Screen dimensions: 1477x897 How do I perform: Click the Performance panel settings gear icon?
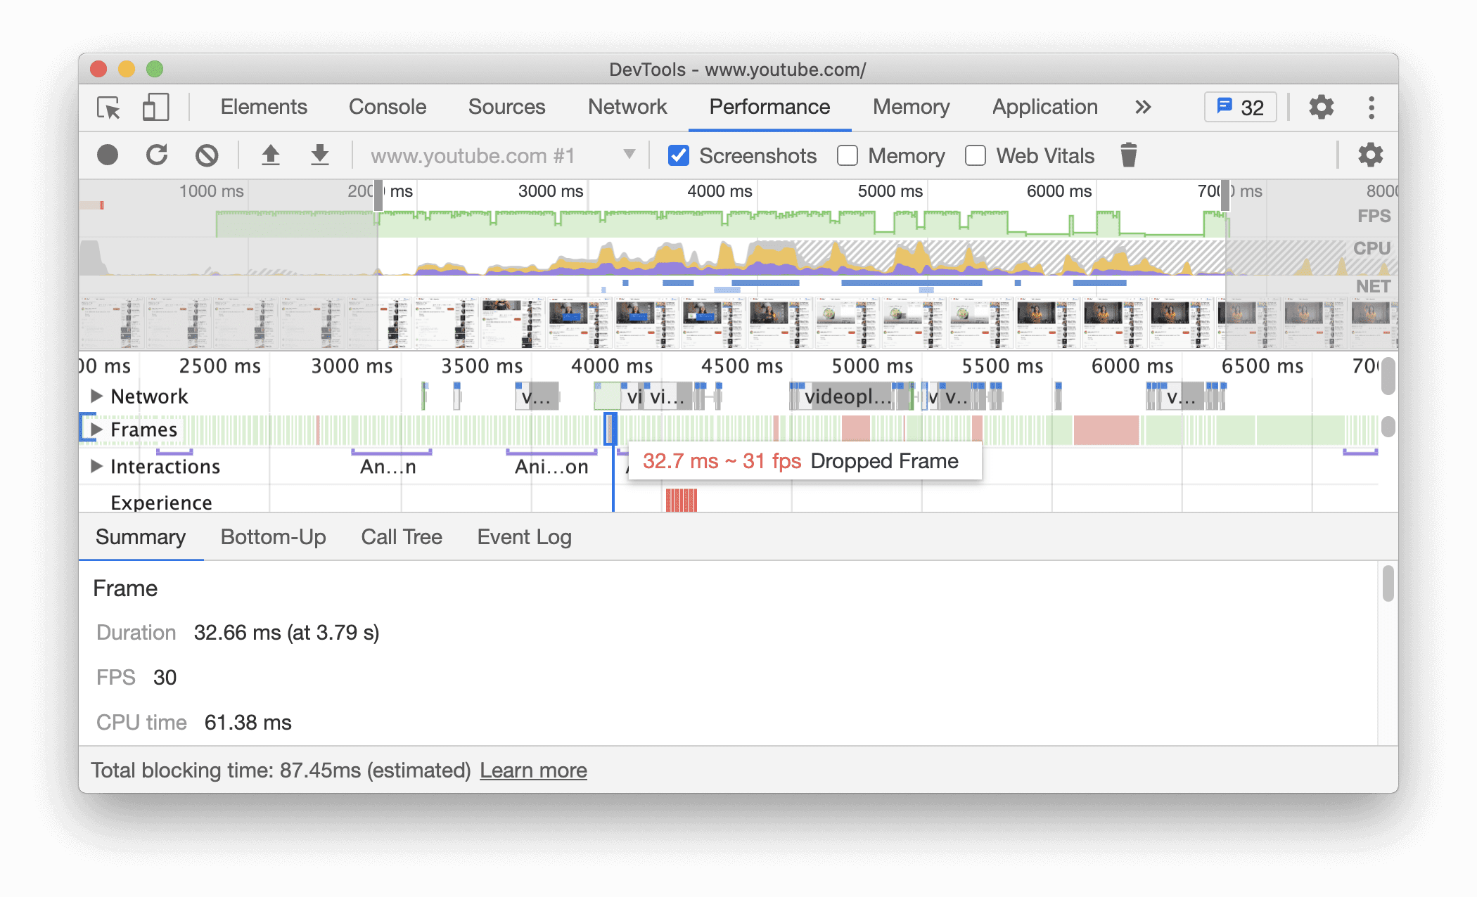click(x=1369, y=156)
